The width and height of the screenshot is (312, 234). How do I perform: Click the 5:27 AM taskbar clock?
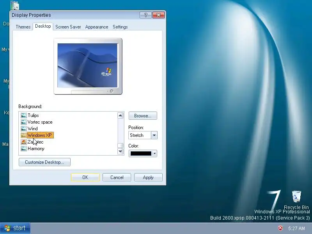(296, 228)
